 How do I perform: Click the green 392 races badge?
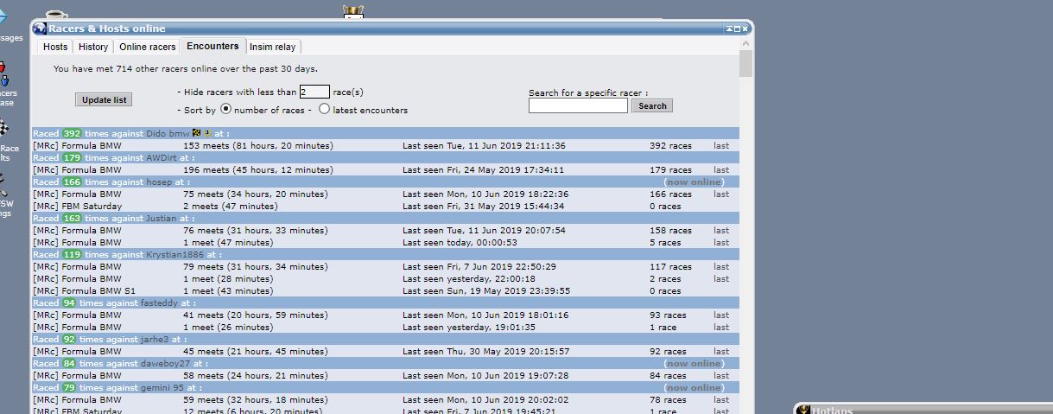[x=72, y=133]
